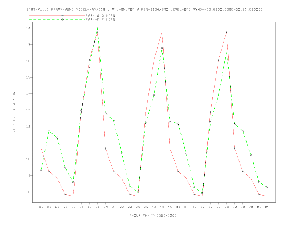Click x-axis tick label 45
This screenshot has width=291, height=225.
point(162,207)
